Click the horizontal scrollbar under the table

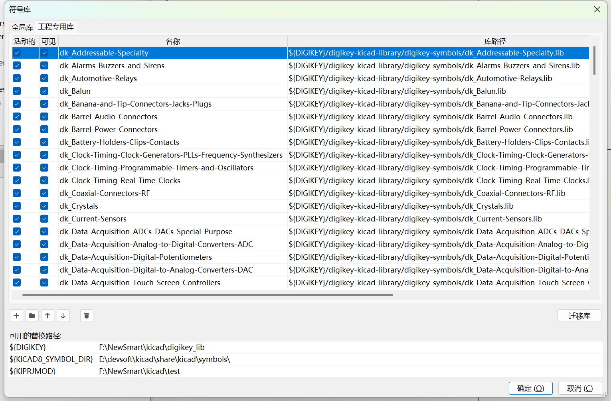[208, 295]
